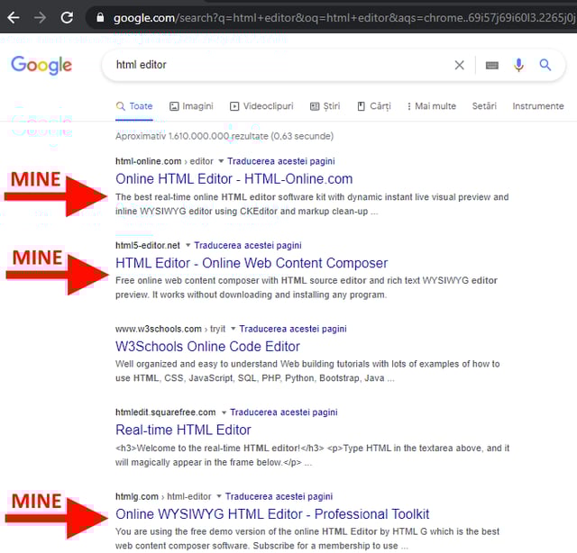Image resolution: width=577 pixels, height=553 pixels.
Task: Open Online WYSIWYG HTML Editor - Professional Toolkit
Action: [272, 514]
